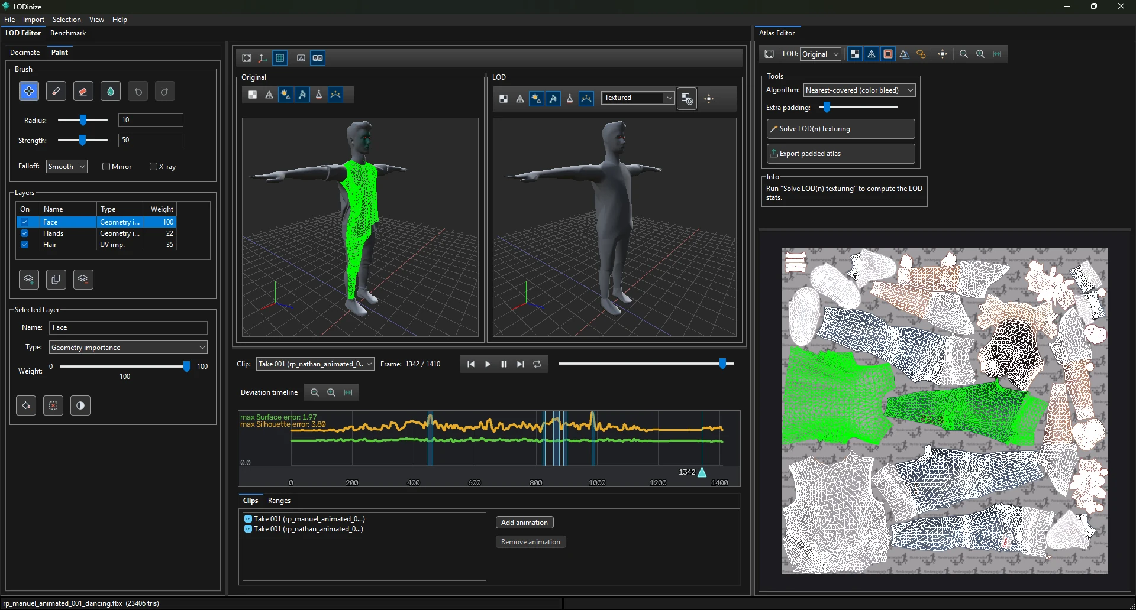This screenshot has height=610, width=1136.
Task: Select the move/navigate brush tool
Action: click(x=29, y=92)
